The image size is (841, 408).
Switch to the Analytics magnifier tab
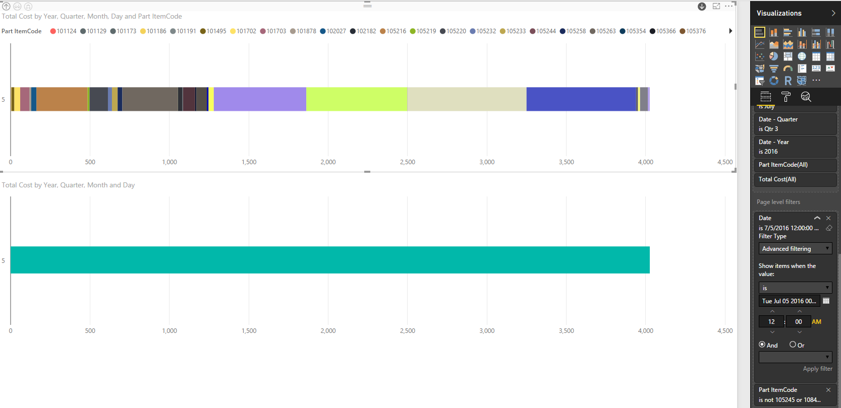pyautogui.click(x=806, y=97)
